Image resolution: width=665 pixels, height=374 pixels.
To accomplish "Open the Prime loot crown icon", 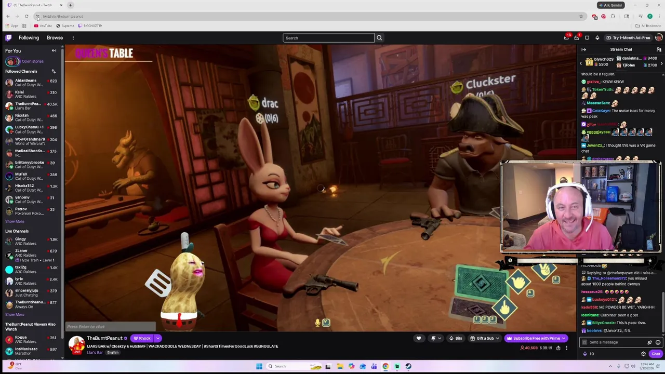I will point(566,37).
